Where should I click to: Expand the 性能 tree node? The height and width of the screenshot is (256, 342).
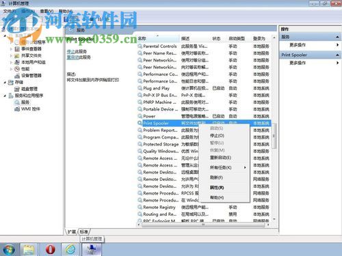click(11, 69)
